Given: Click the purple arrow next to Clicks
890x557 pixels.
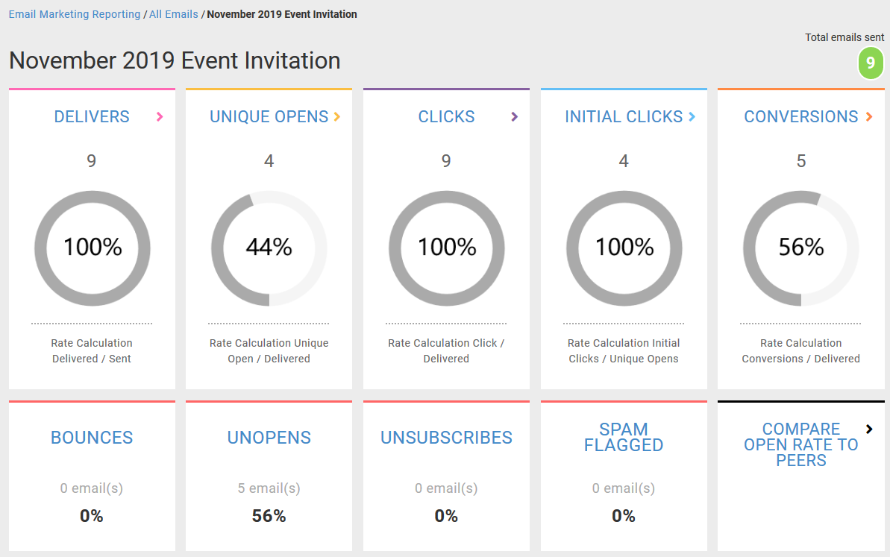Looking at the screenshot, I should coord(515,117).
